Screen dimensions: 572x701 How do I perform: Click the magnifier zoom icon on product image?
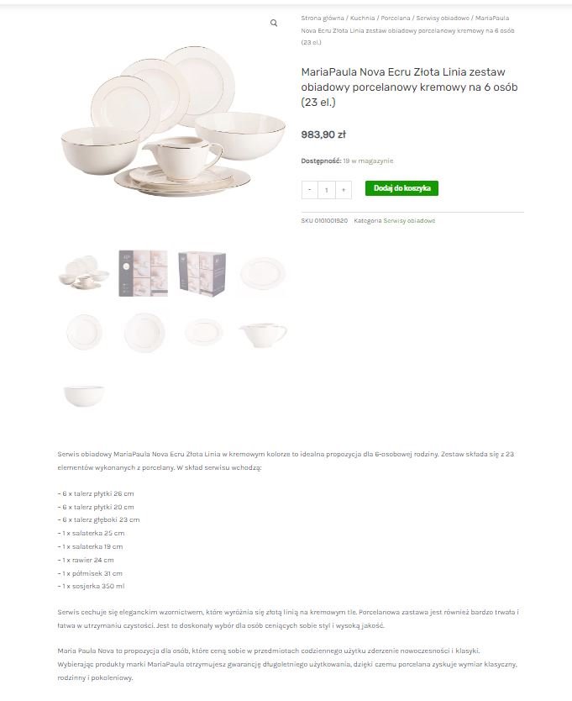[x=274, y=23]
